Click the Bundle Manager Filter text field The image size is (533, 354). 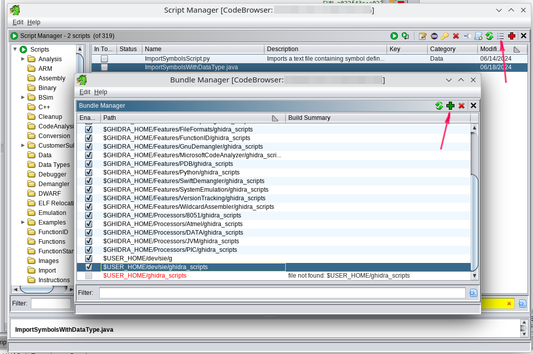282,293
